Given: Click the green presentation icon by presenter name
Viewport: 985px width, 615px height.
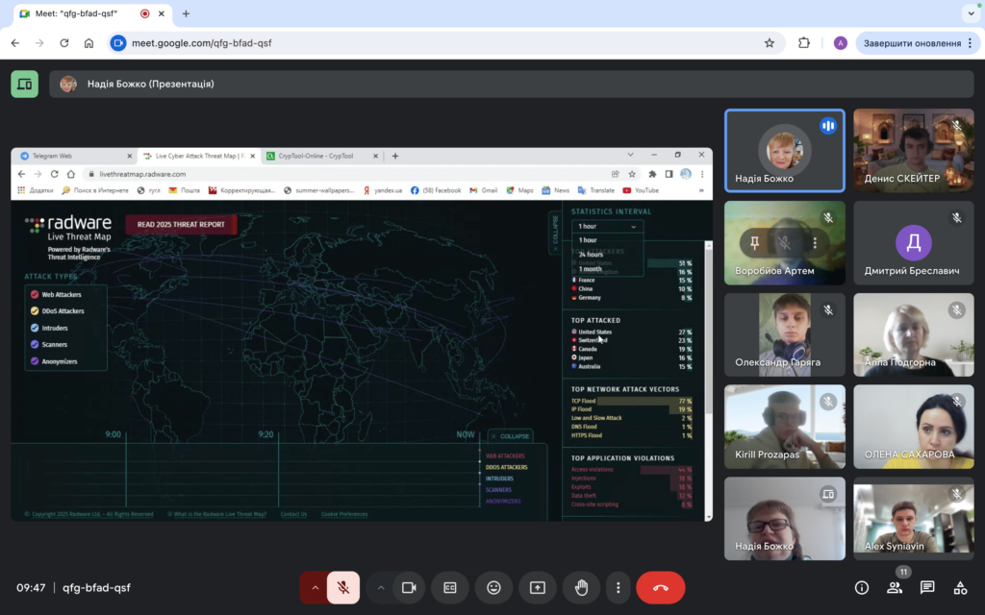Looking at the screenshot, I should click(24, 85).
